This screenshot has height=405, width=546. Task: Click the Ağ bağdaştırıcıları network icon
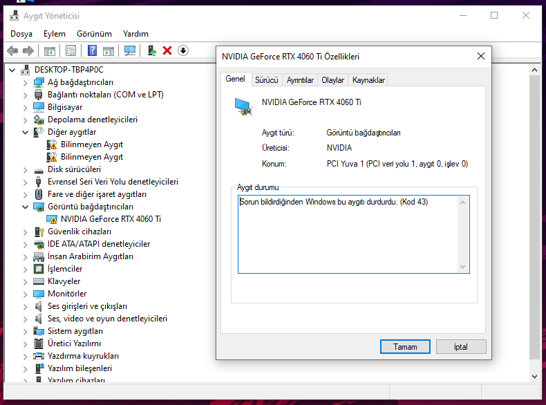39,82
